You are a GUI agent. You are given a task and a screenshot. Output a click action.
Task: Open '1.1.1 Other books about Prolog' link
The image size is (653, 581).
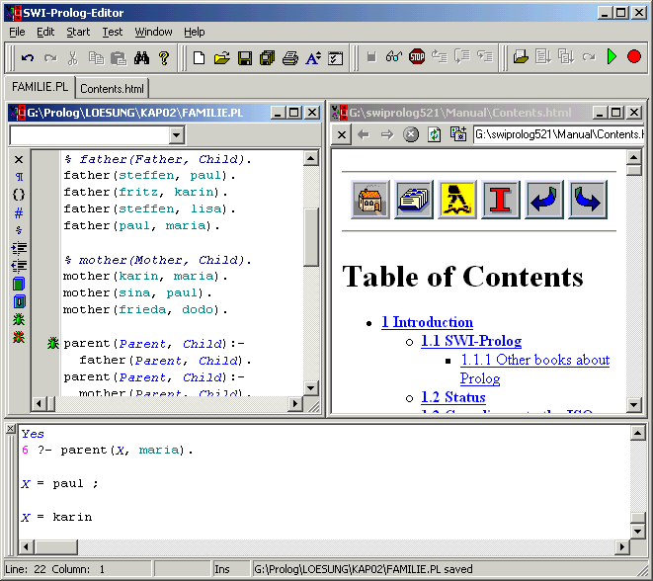[534, 369]
